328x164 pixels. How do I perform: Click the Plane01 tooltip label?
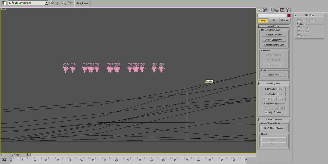click(x=209, y=81)
